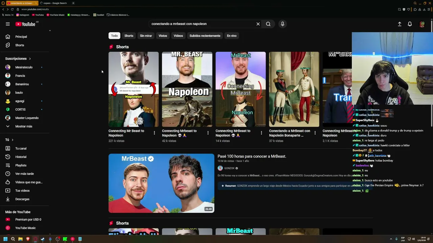Screen dimensions: 433x243
Task: Open a new browser tab
Action: pyautogui.click(x=73, y=3)
